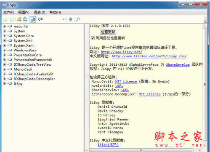Open the 帮助(H) menu
The image size is (210, 152).
55,12
